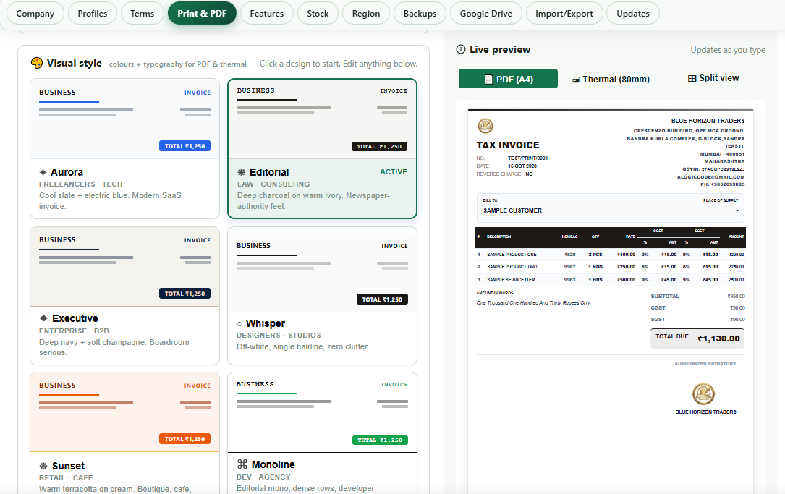
Task: Enable Split view preview
Action: 713,78
